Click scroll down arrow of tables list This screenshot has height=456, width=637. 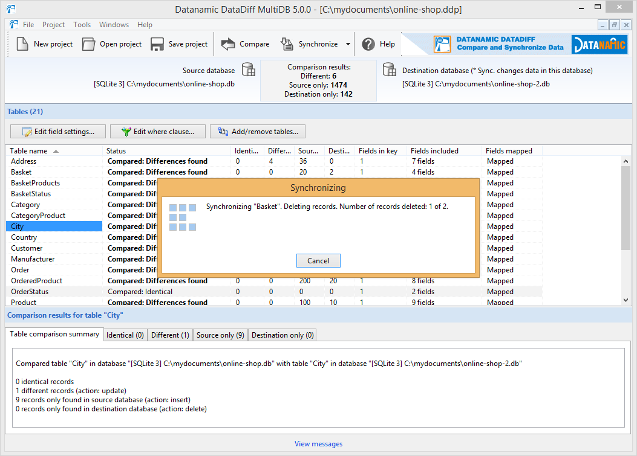tap(626, 300)
